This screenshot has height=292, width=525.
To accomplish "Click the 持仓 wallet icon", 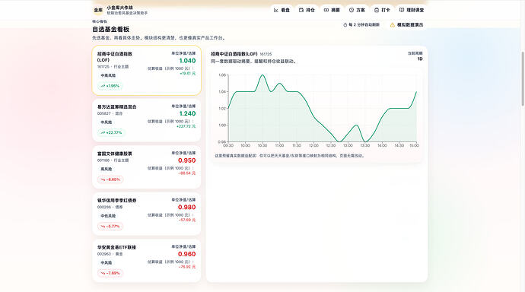I will 301,10.
